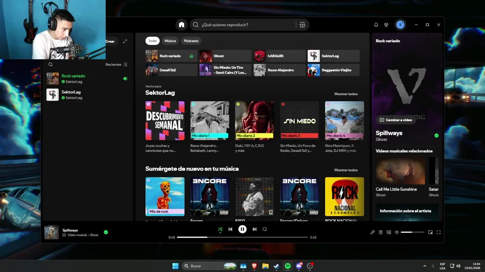Open the Ghost artist link under the Spillways title

point(382,139)
